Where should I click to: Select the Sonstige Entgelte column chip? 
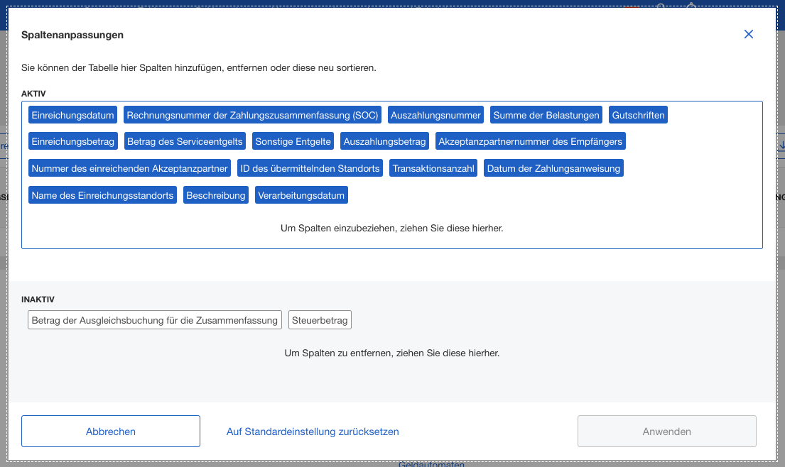click(x=293, y=141)
